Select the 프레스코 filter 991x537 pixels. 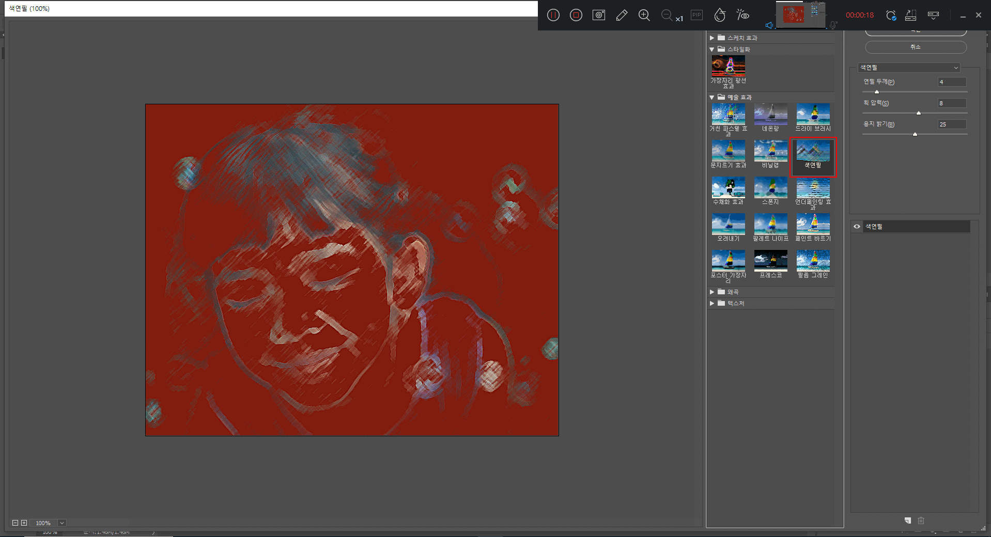(x=770, y=260)
